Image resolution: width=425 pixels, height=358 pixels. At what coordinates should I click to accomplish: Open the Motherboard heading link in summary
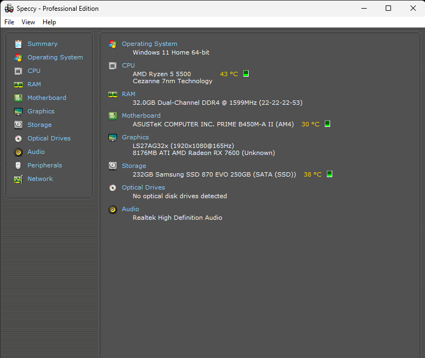pyautogui.click(x=141, y=116)
